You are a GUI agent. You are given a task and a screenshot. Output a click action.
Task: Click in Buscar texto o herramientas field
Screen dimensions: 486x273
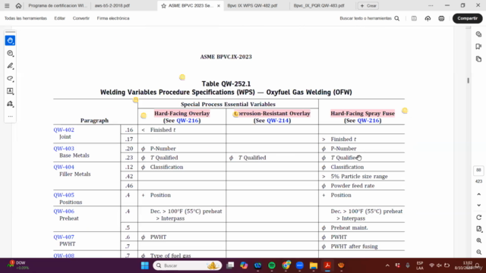(x=365, y=18)
